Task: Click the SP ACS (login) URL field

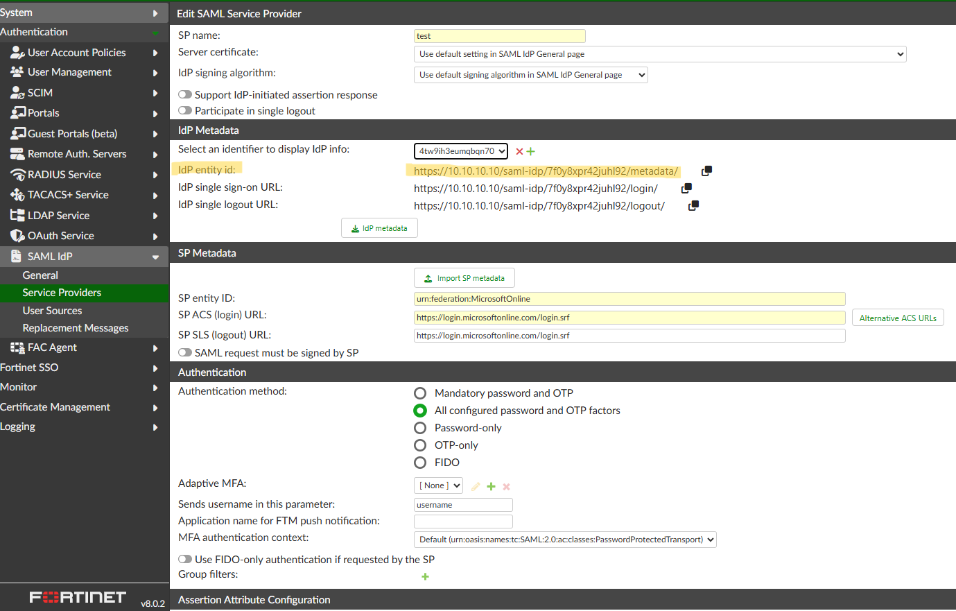Action: [x=629, y=318]
